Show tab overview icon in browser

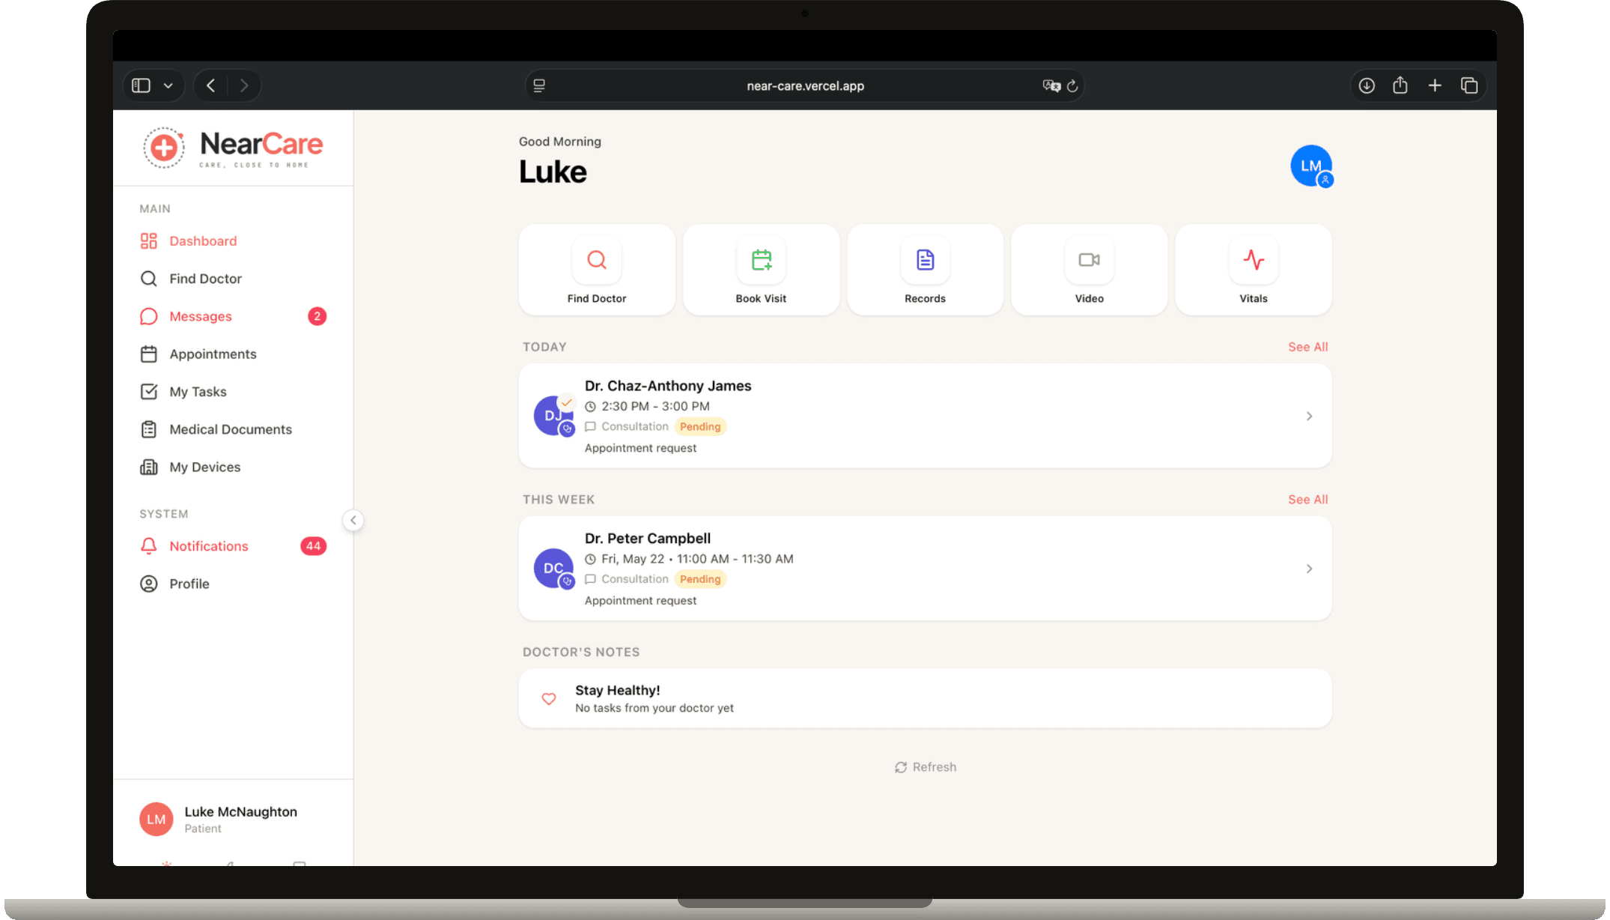(1469, 85)
